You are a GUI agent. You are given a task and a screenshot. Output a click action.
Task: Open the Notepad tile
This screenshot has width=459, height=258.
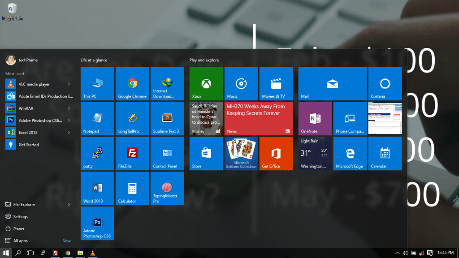tap(97, 118)
